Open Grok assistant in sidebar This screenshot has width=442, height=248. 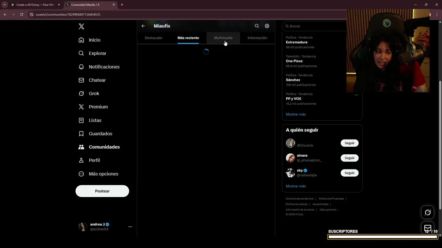click(89, 93)
